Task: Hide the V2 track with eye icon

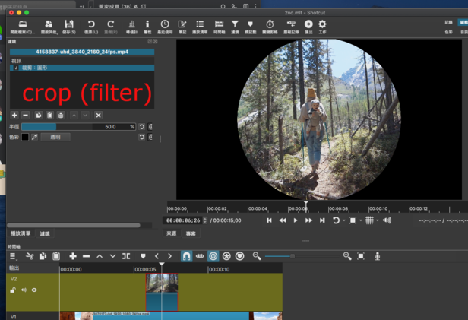Action: [34, 290]
